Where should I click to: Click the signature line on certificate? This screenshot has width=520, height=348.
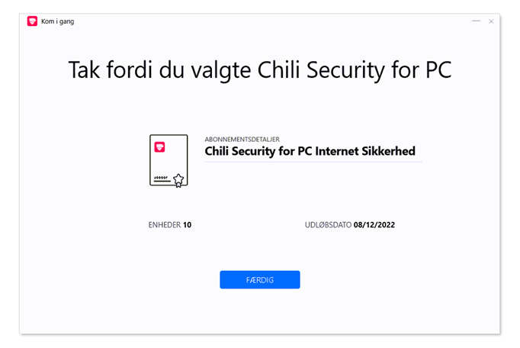[x=162, y=179]
